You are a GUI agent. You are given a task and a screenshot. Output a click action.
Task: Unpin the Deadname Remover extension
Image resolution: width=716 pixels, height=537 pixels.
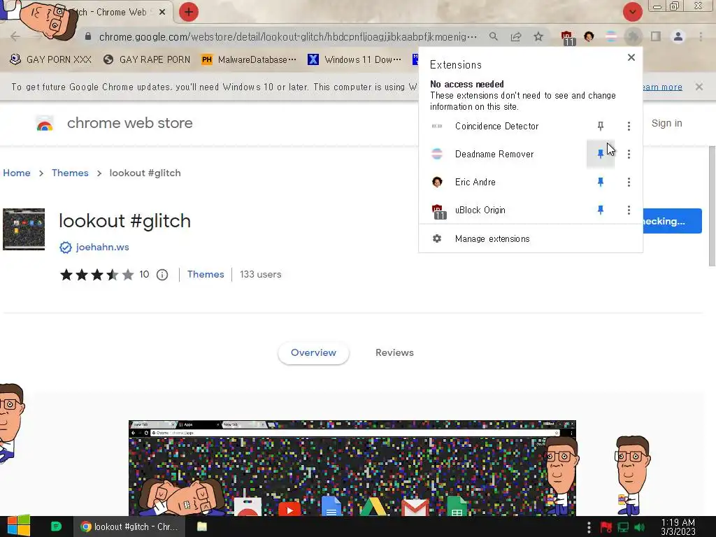point(601,154)
